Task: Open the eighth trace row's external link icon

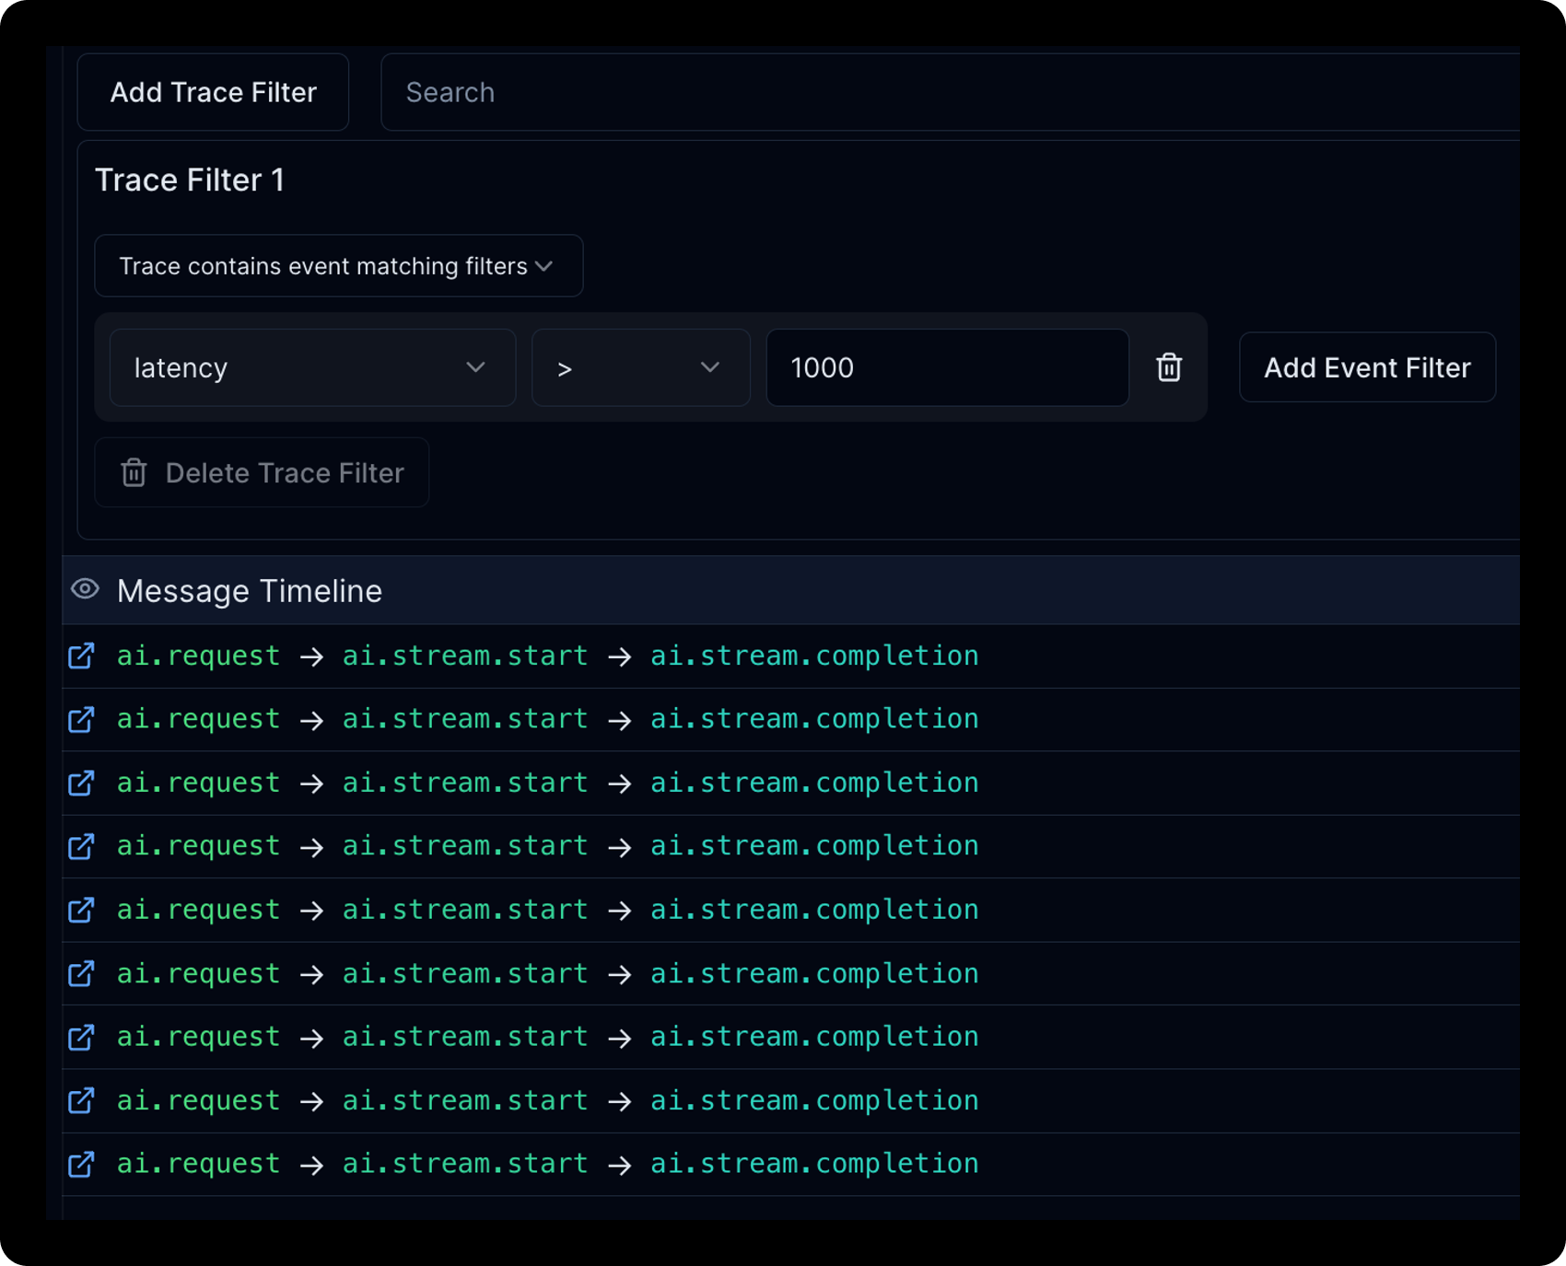Action: pos(82,1101)
